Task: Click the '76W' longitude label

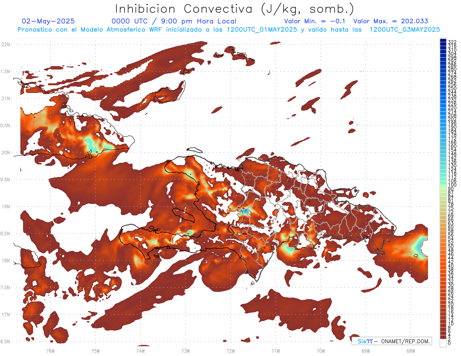Action: (x=50, y=351)
